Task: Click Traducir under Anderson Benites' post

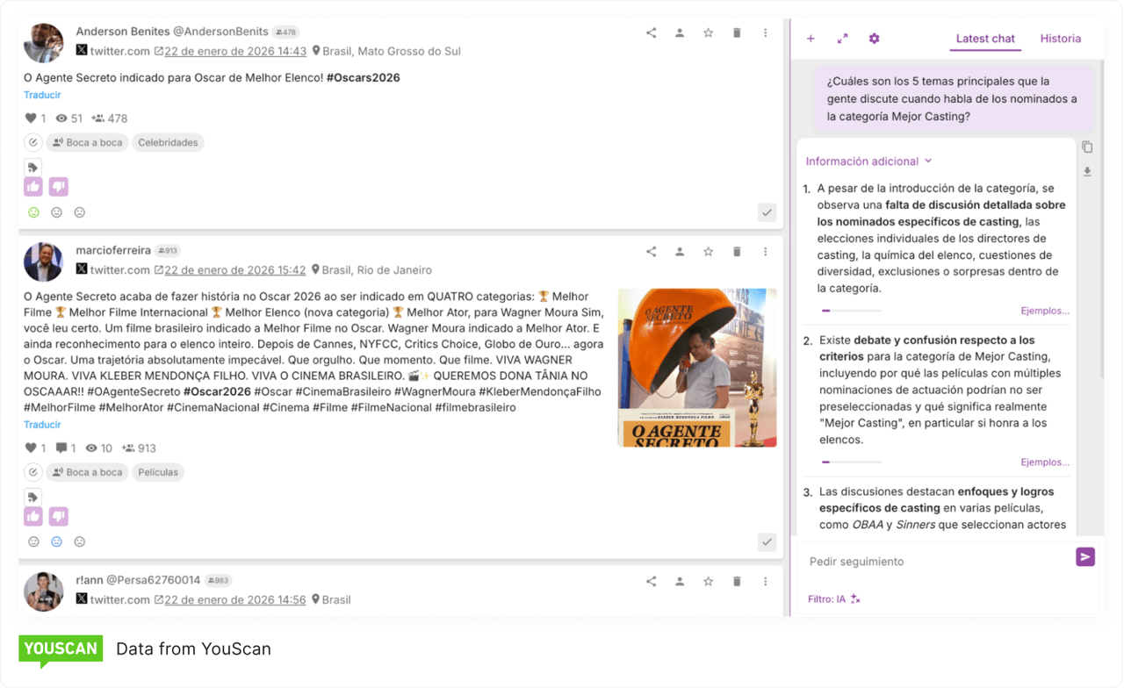Action: point(42,95)
